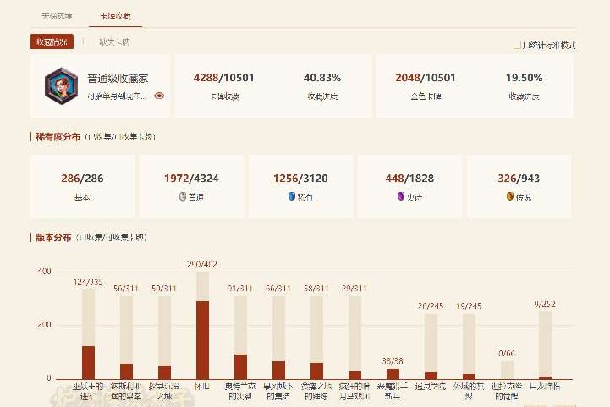Click the 326/943 legendary cards count
Screen dimensions: 610x407
(519, 179)
